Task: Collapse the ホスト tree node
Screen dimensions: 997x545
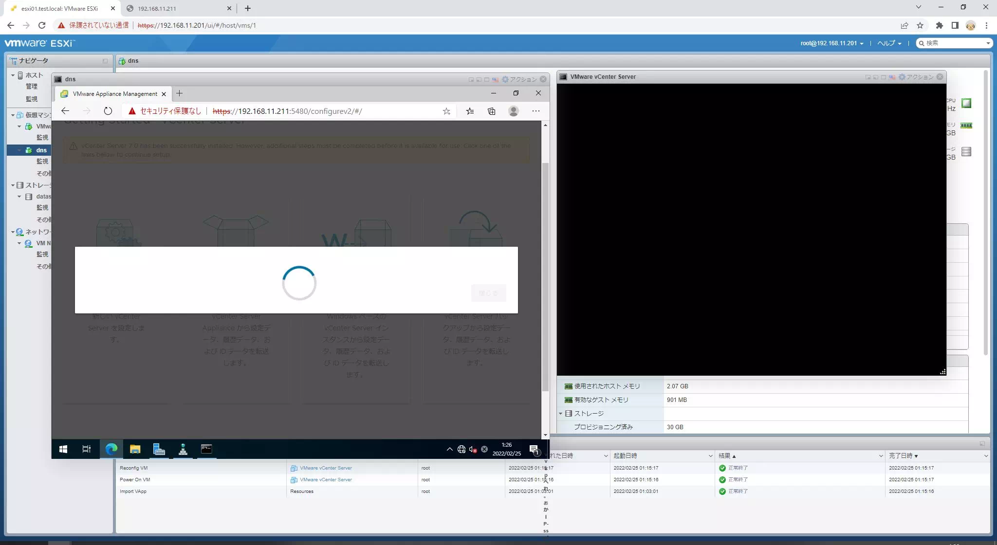Action: [x=13, y=75]
